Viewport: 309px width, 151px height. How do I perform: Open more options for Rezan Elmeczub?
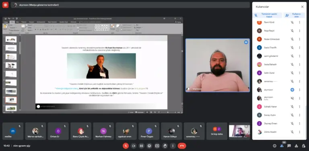pos(299,39)
